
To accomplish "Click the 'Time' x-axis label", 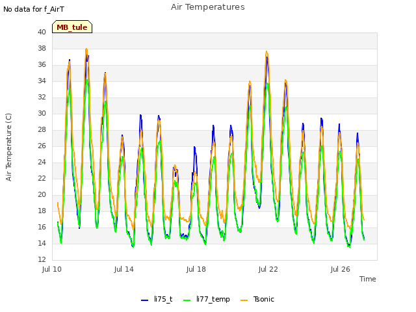I will click(x=368, y=279).
